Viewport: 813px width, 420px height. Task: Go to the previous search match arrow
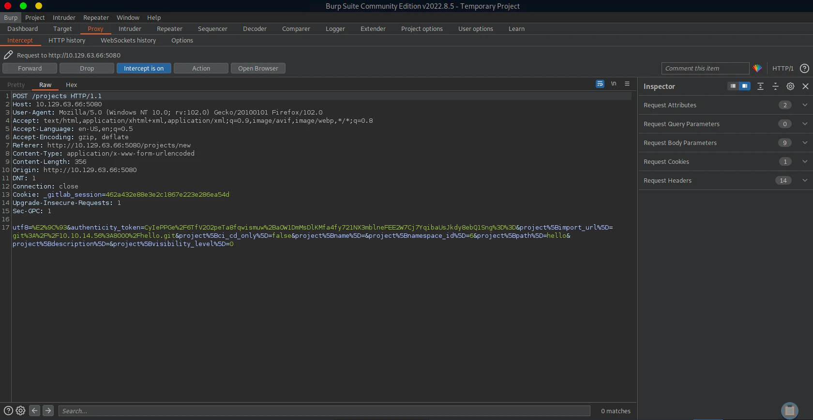pyautogui.click(x=34, y=410)
